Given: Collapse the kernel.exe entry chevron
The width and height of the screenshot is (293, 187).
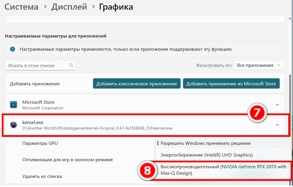Looking at the screenshot, I should coord(277,125).
